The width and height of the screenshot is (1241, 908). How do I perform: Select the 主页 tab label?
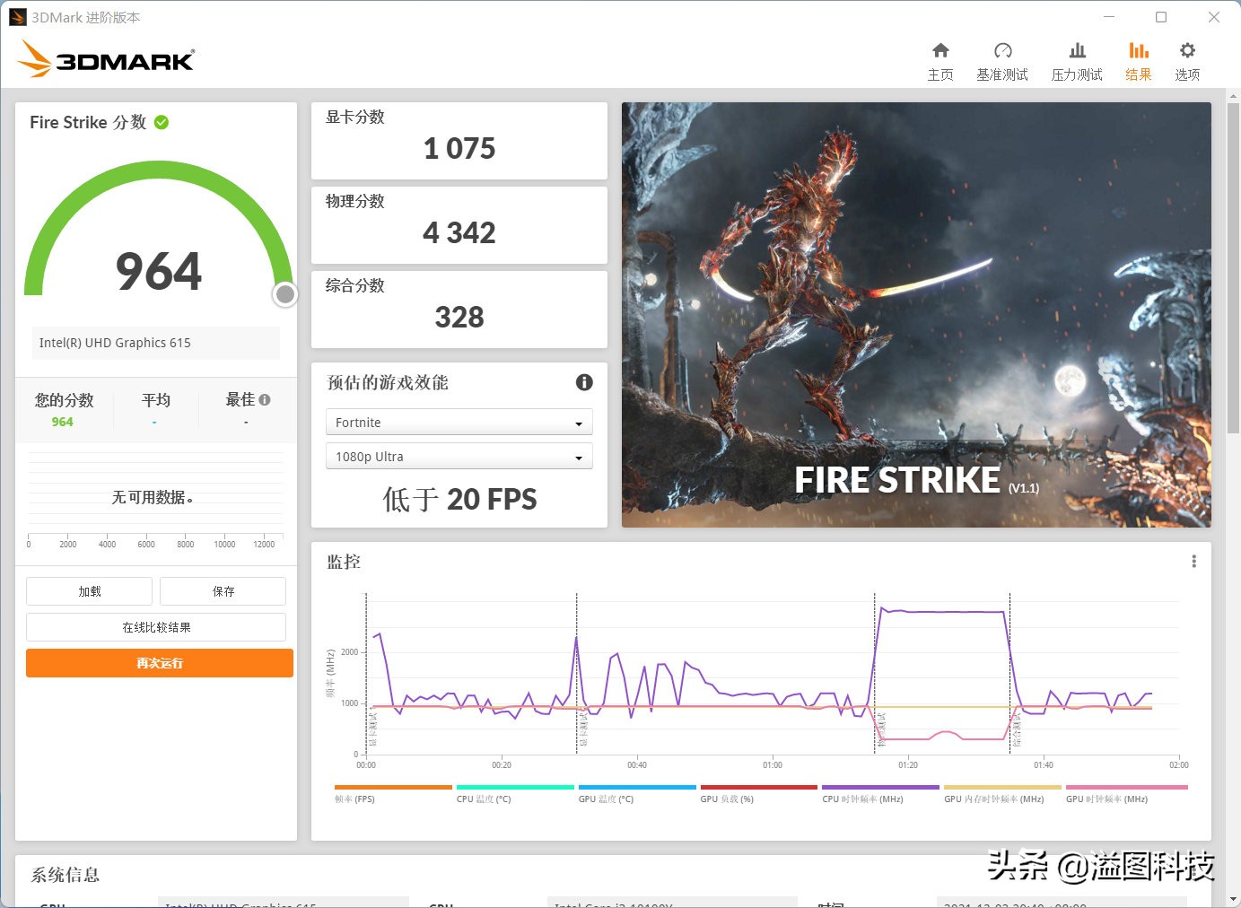coord(940,74)
